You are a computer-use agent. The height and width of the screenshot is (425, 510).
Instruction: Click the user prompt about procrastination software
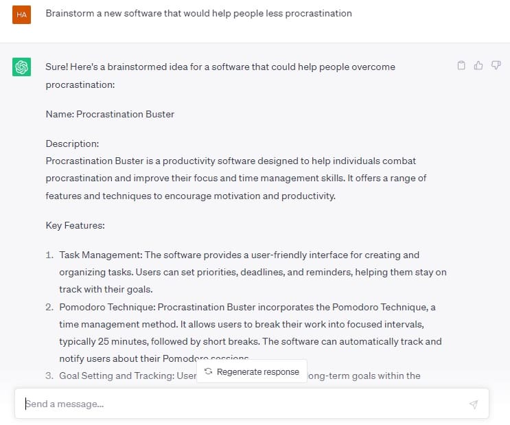(199, 13)
